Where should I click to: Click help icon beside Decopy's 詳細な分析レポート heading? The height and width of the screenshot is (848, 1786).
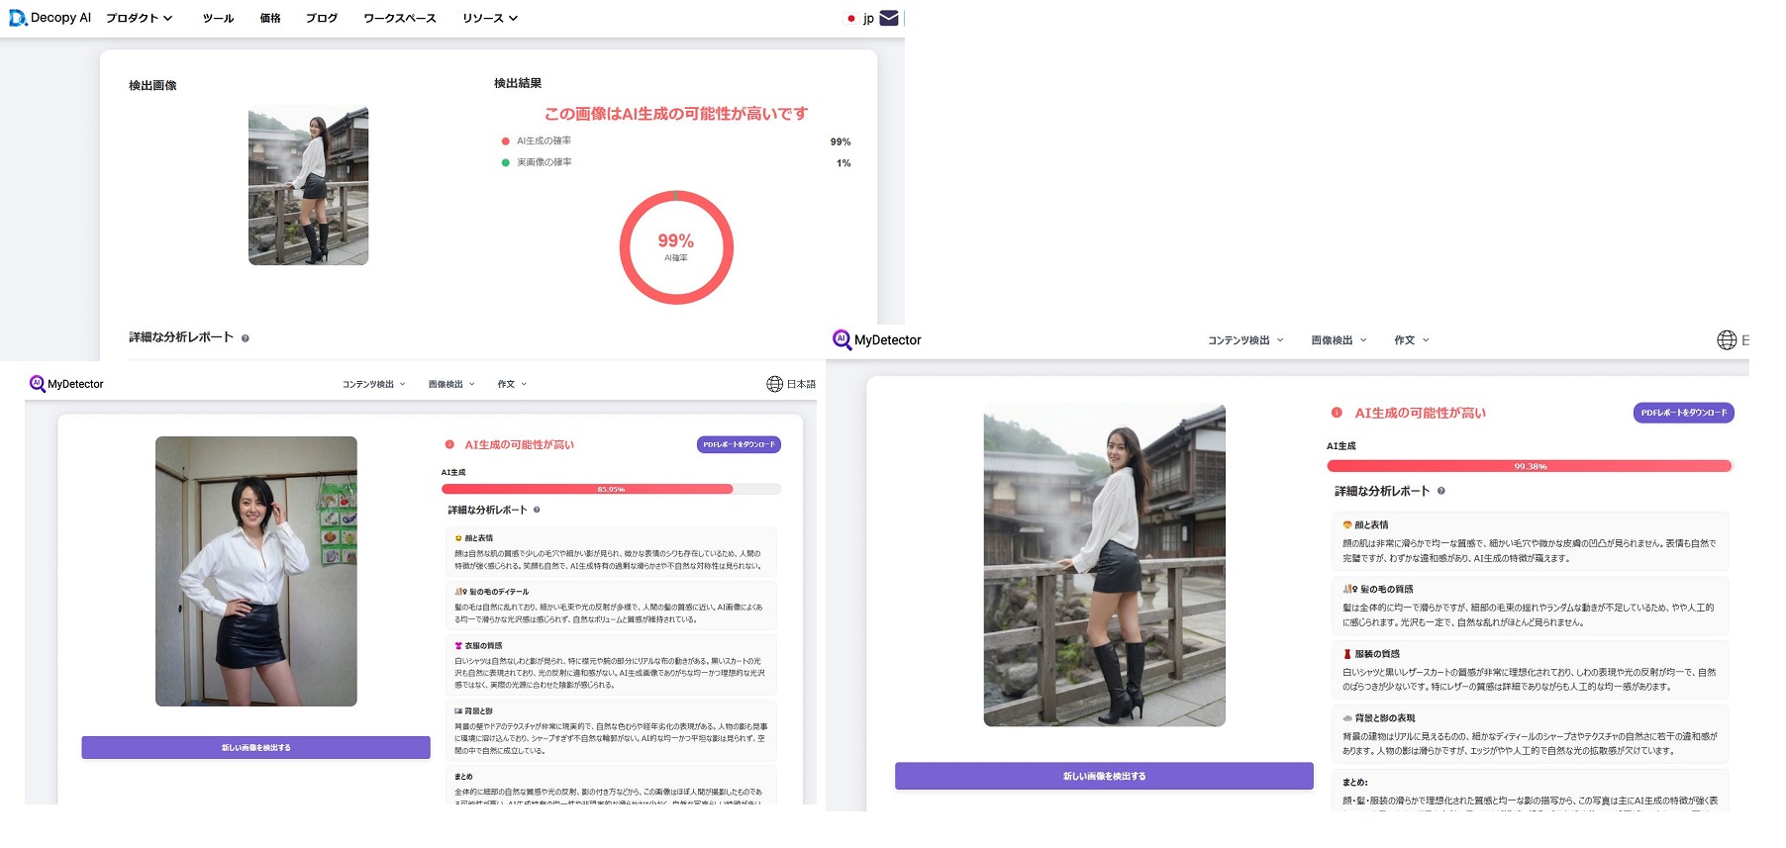point(246,338)
